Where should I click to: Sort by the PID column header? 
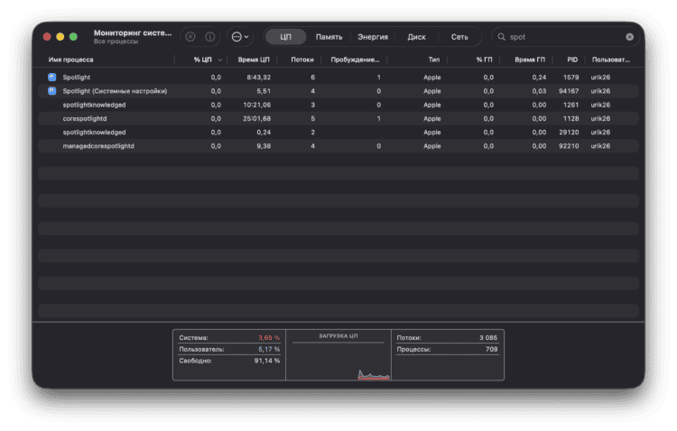(x=572, y=60)
